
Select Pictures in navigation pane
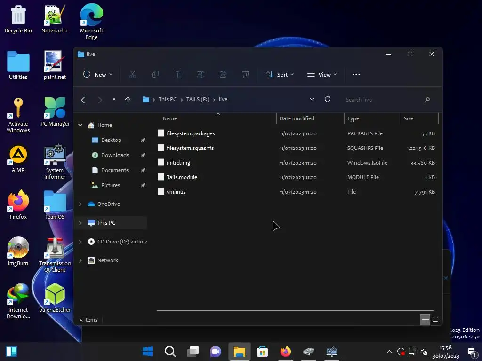pyautogui.click(x=111, y=185)
